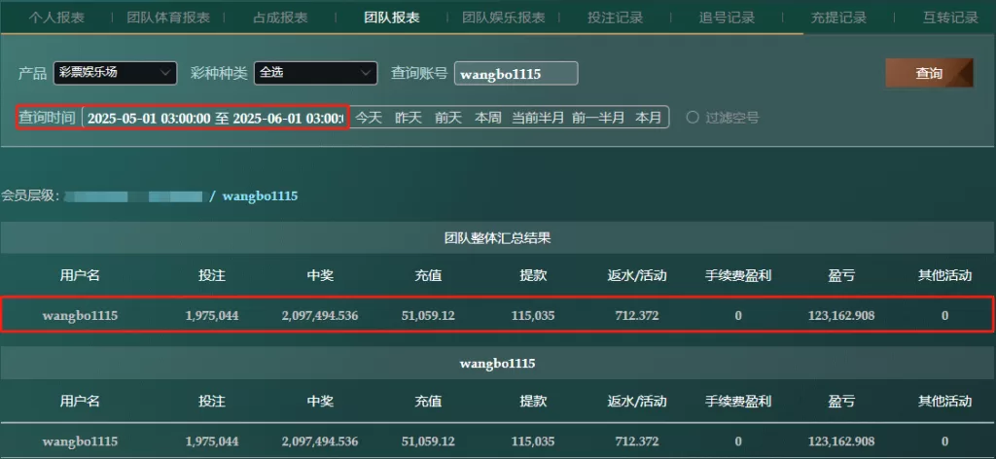This screenshot has height=459, width=996.
Task: Open the 追号记录 tab
Action: 728,18
